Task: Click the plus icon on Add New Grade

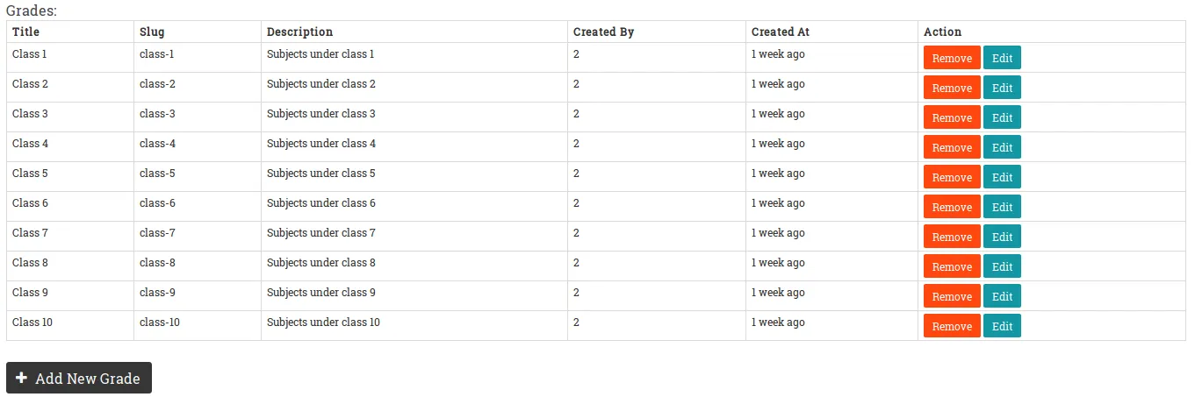Action: point(22,378)
